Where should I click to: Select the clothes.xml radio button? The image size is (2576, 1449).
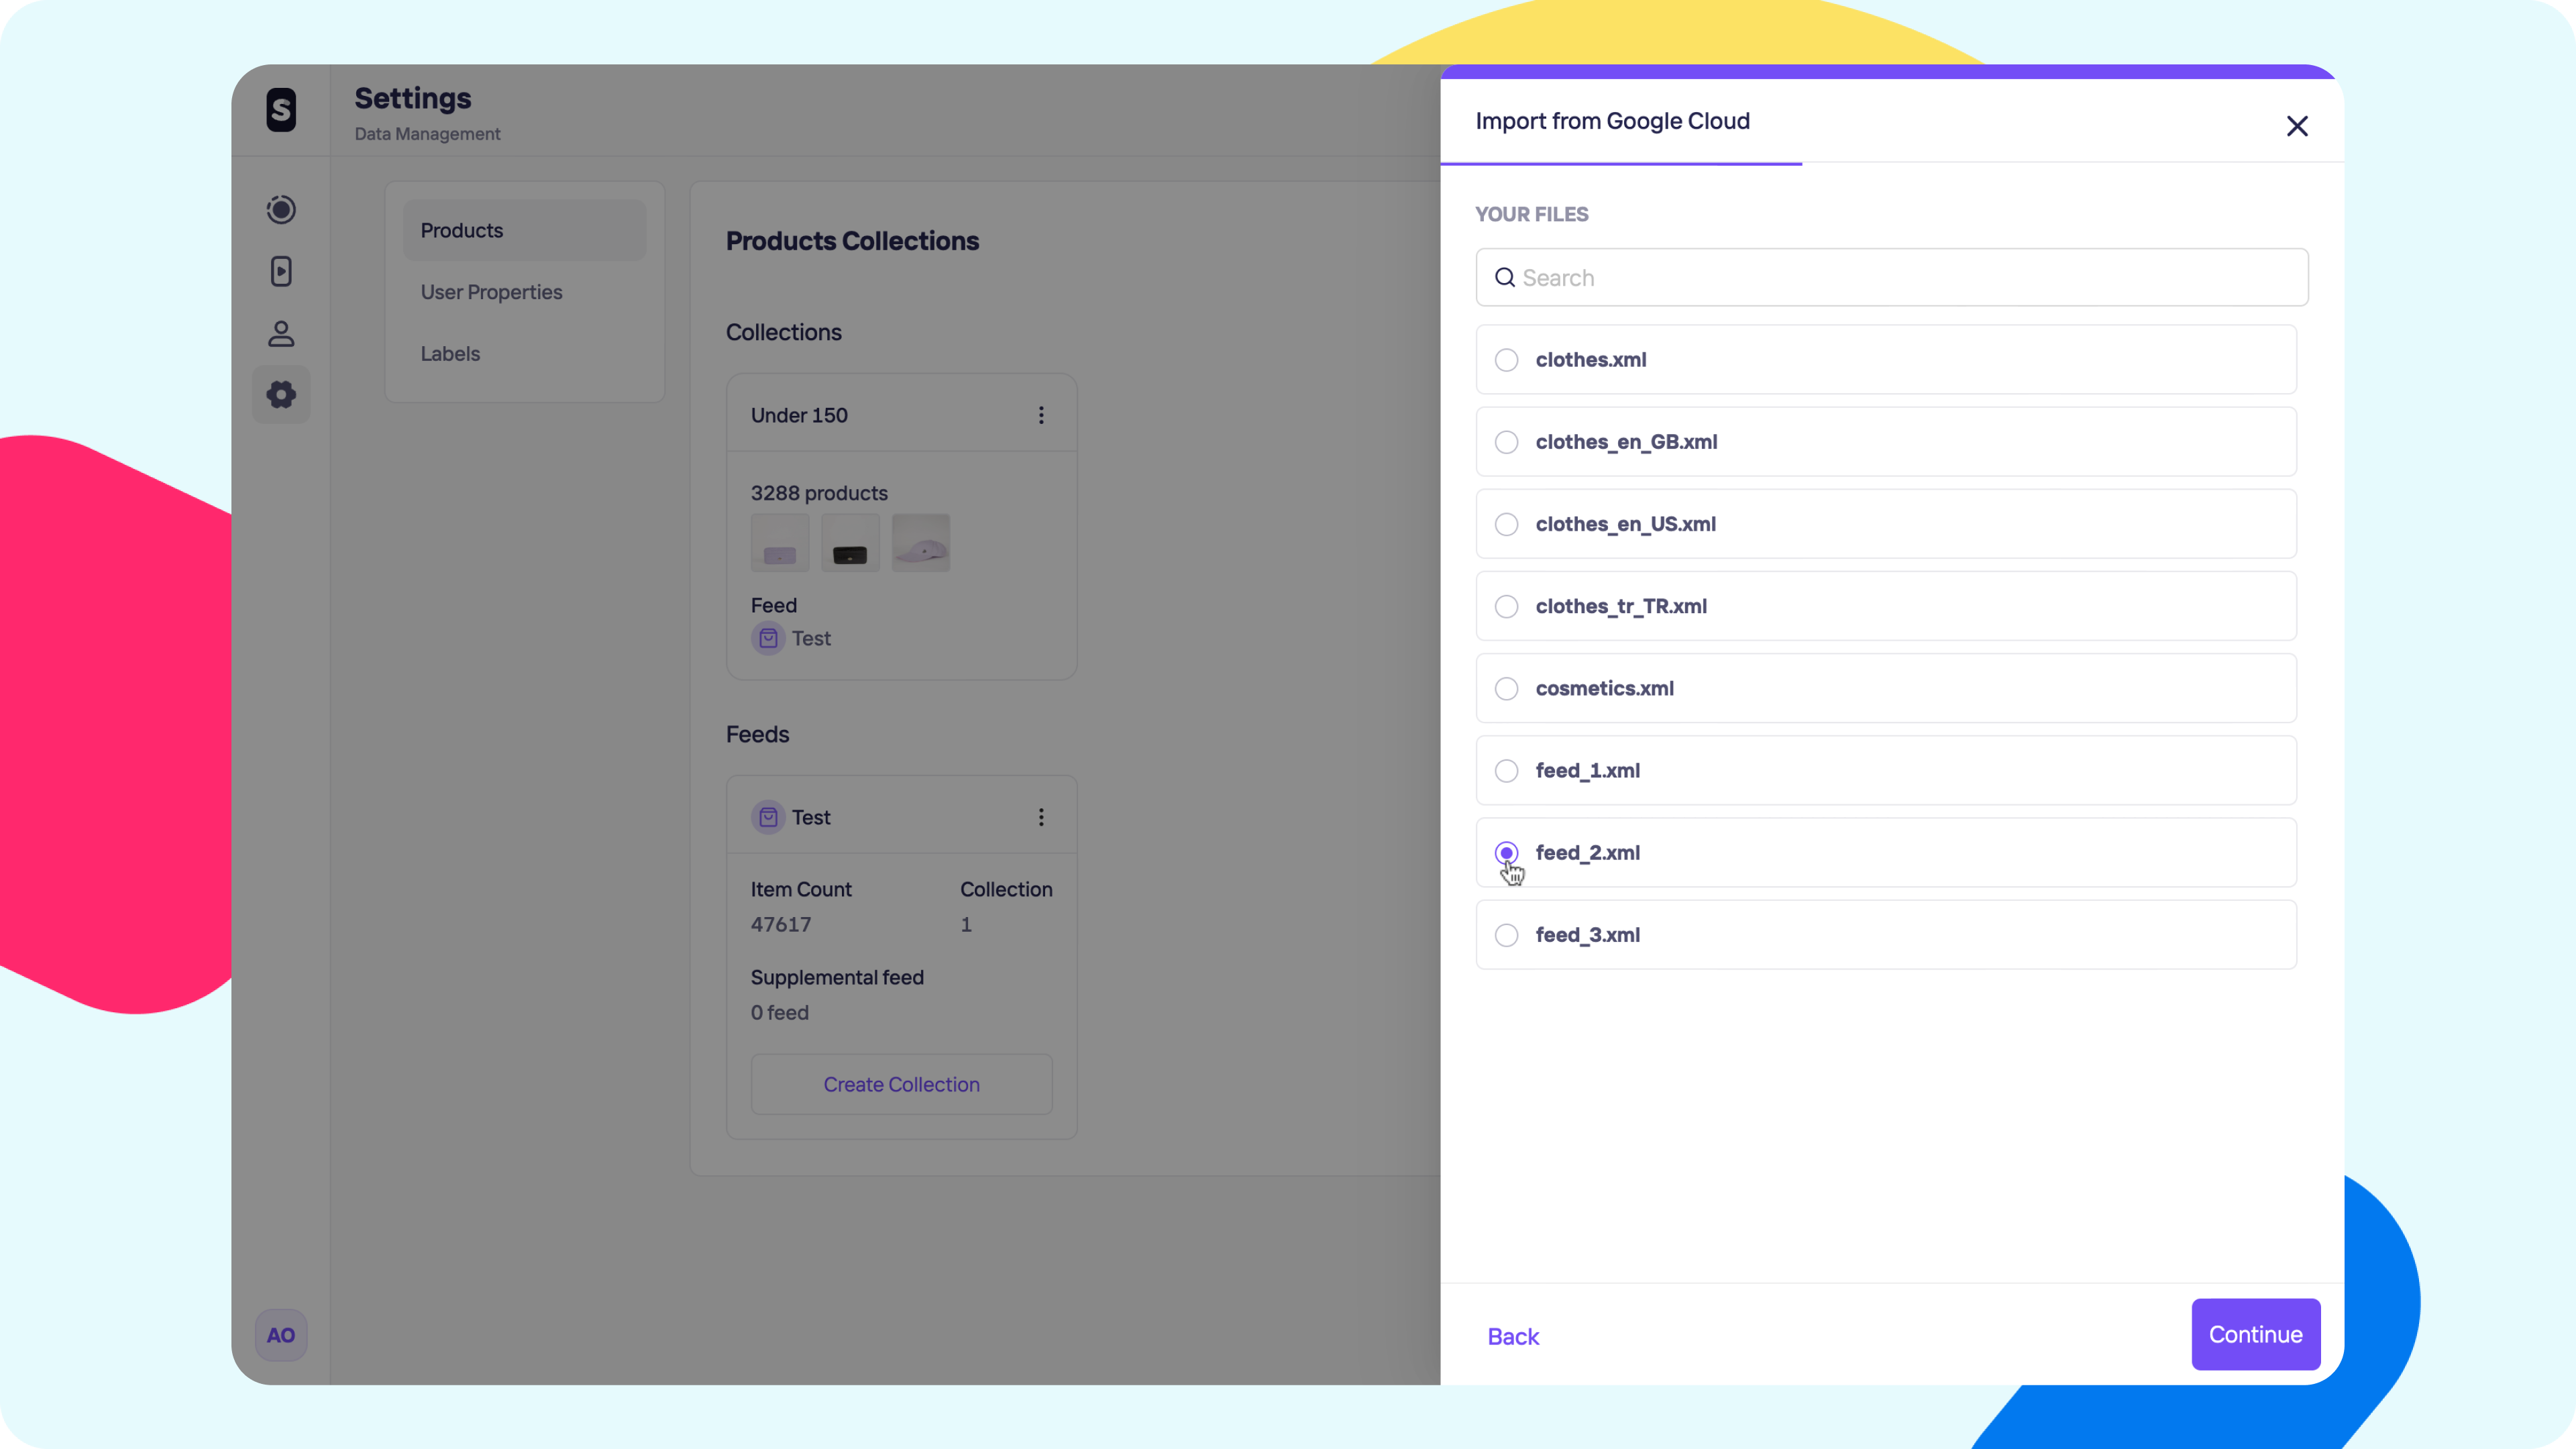1506,360
